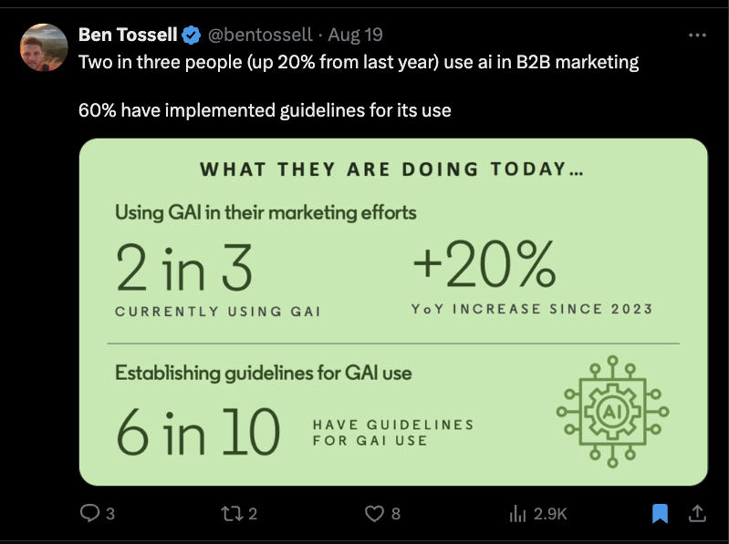Open Ben Tossell's profile picture
This screenshot has width=729, height=544.
(44, 47)
